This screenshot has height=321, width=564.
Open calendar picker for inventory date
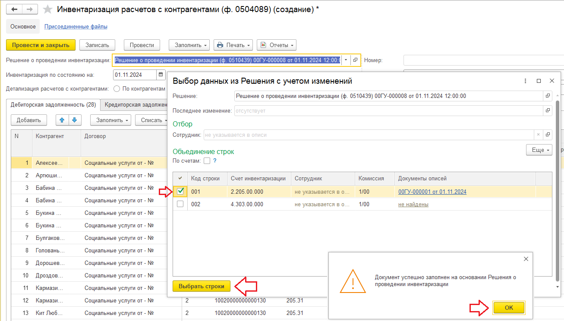161,75
